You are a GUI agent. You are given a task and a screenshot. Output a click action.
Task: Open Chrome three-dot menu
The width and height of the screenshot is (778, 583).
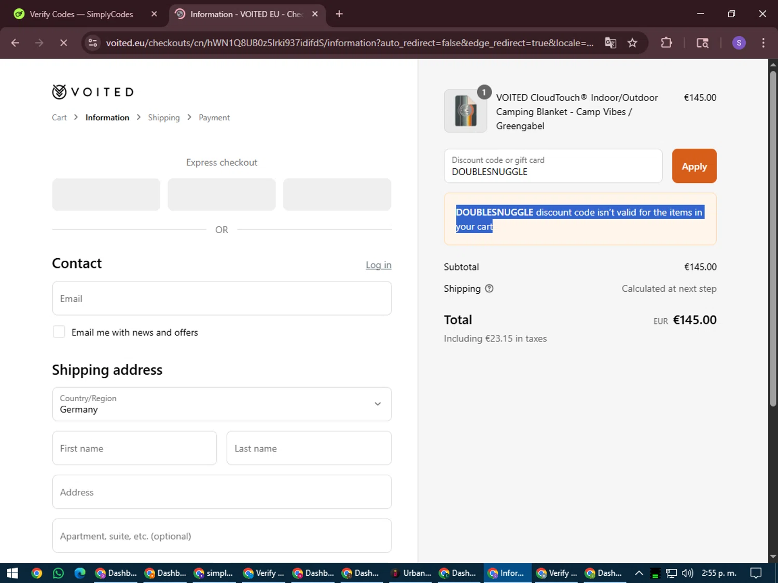[763, 43]
